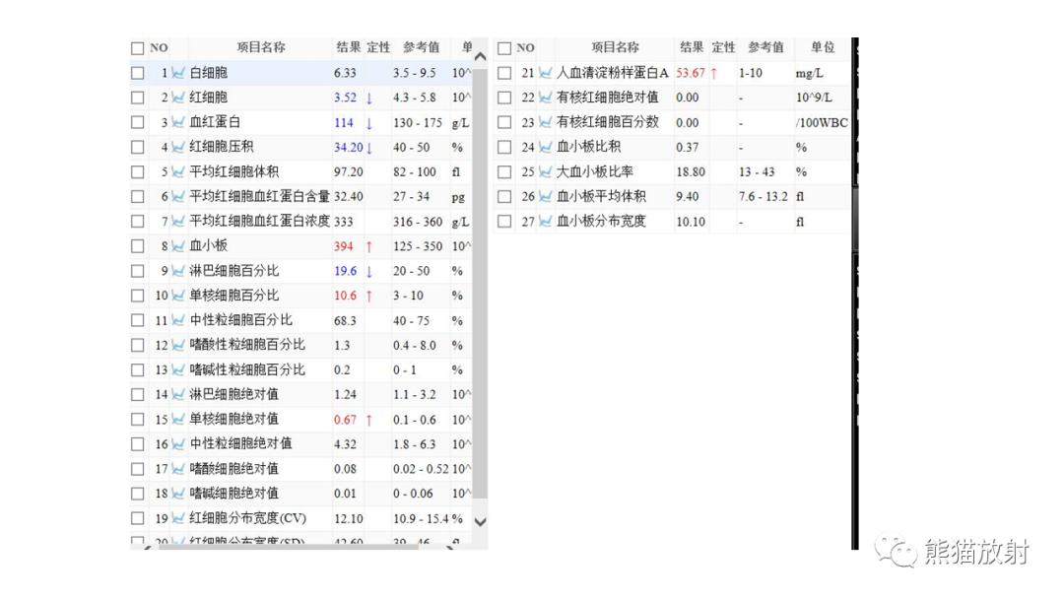Click the 结果 header in left table

348,47
